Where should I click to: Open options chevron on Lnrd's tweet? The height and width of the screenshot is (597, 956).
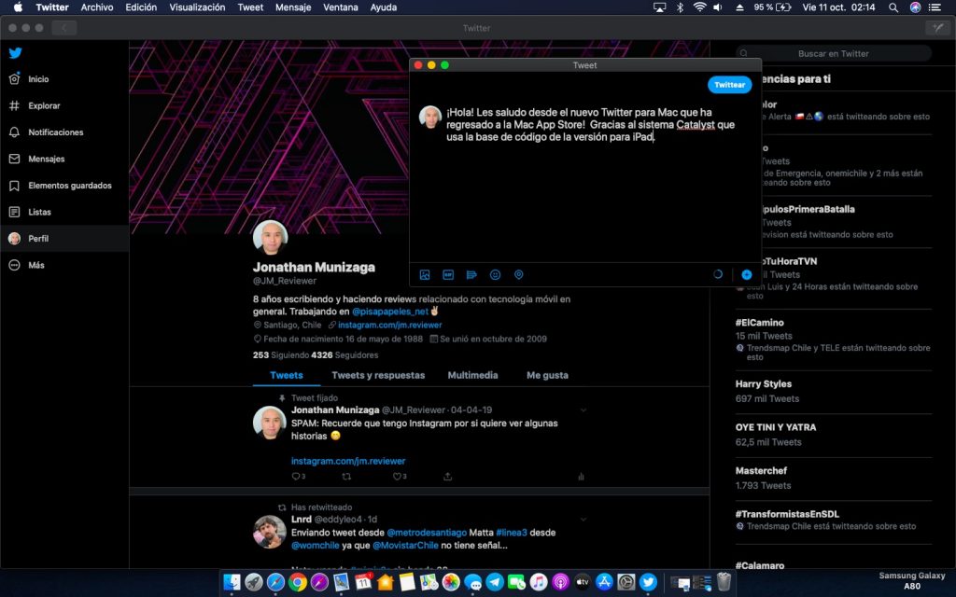tap(583, 520)
